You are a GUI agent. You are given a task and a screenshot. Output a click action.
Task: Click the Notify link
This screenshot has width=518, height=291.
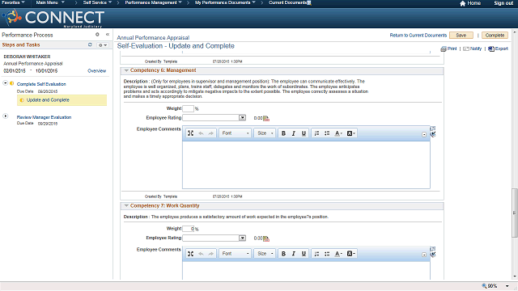pos(473,48)
